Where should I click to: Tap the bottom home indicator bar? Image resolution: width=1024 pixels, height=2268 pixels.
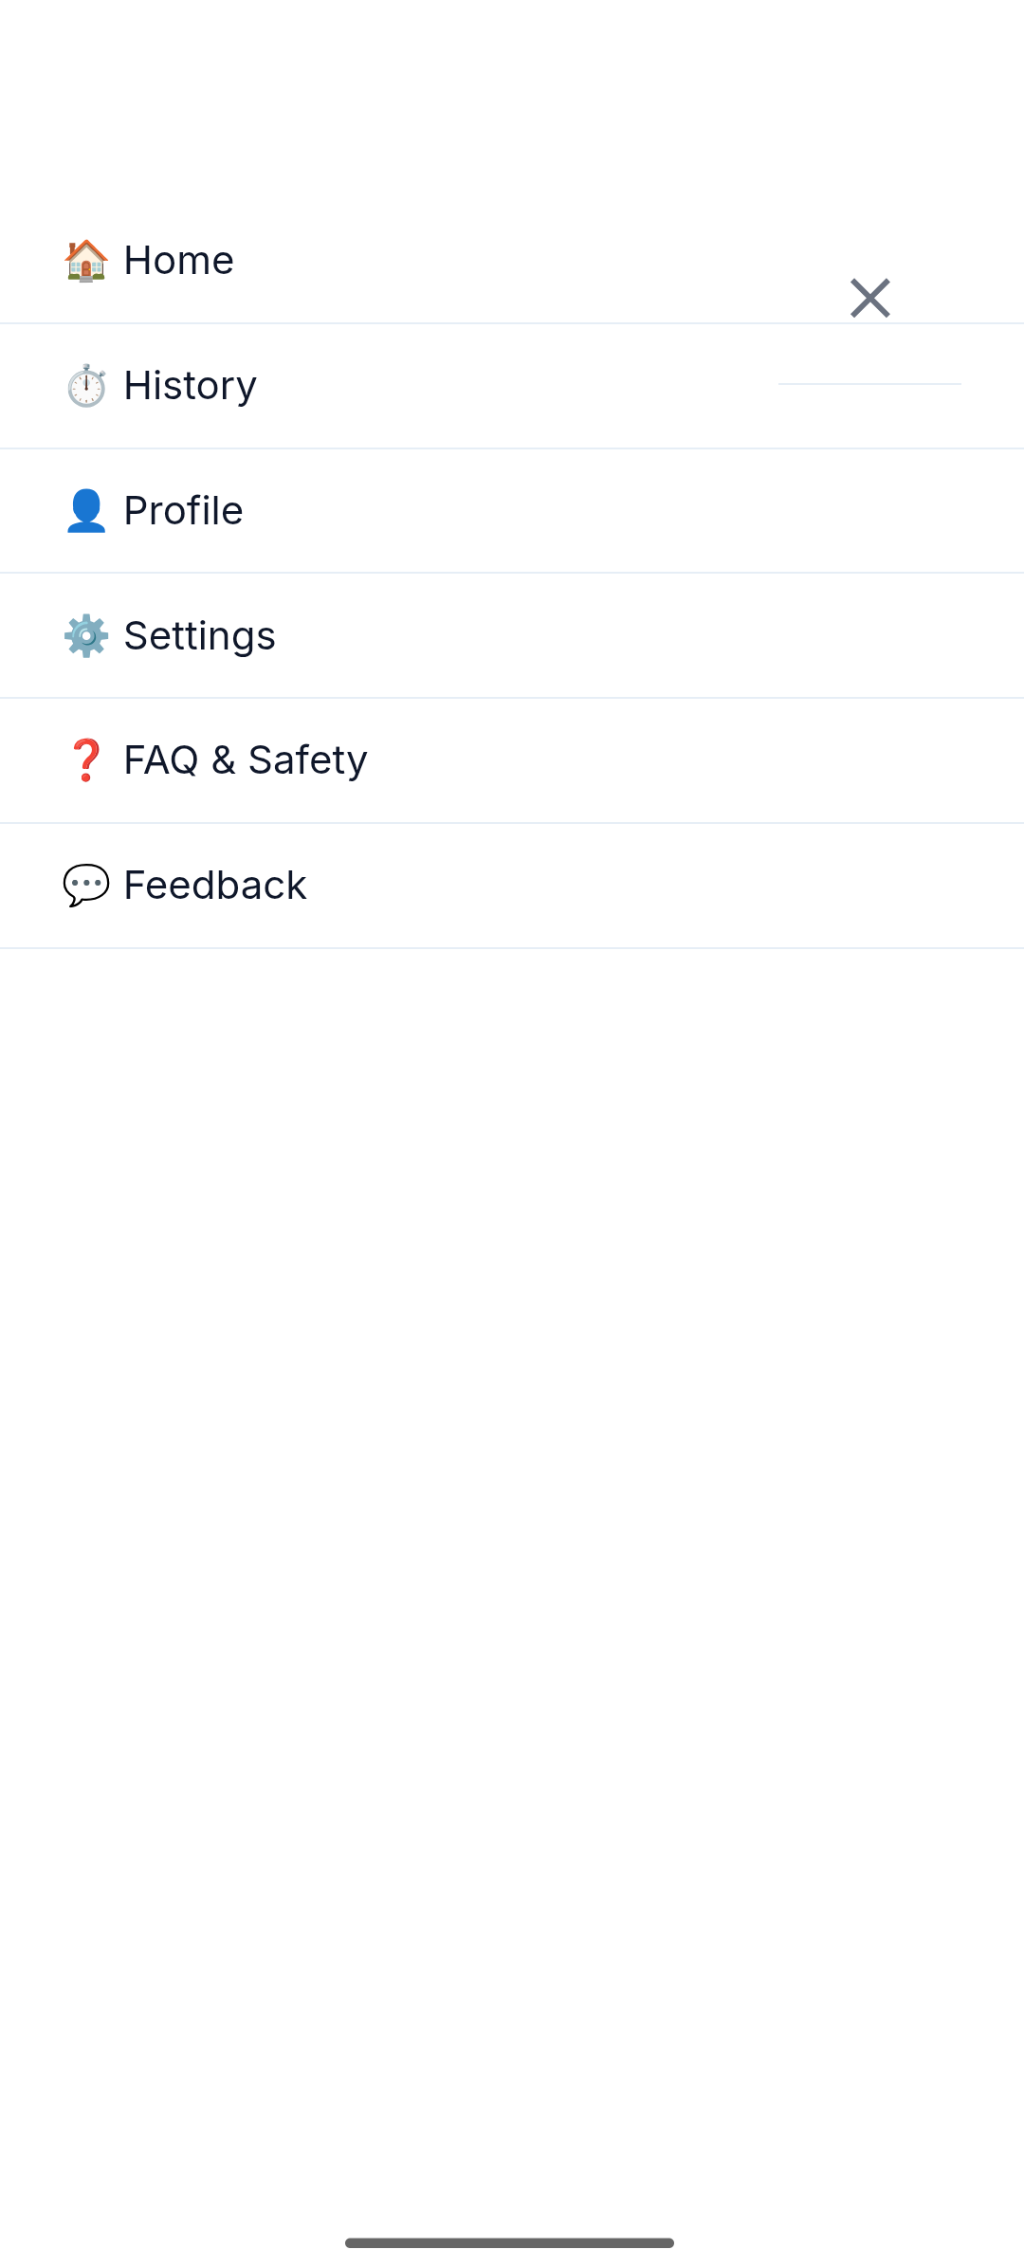[x=509, y=2242]
